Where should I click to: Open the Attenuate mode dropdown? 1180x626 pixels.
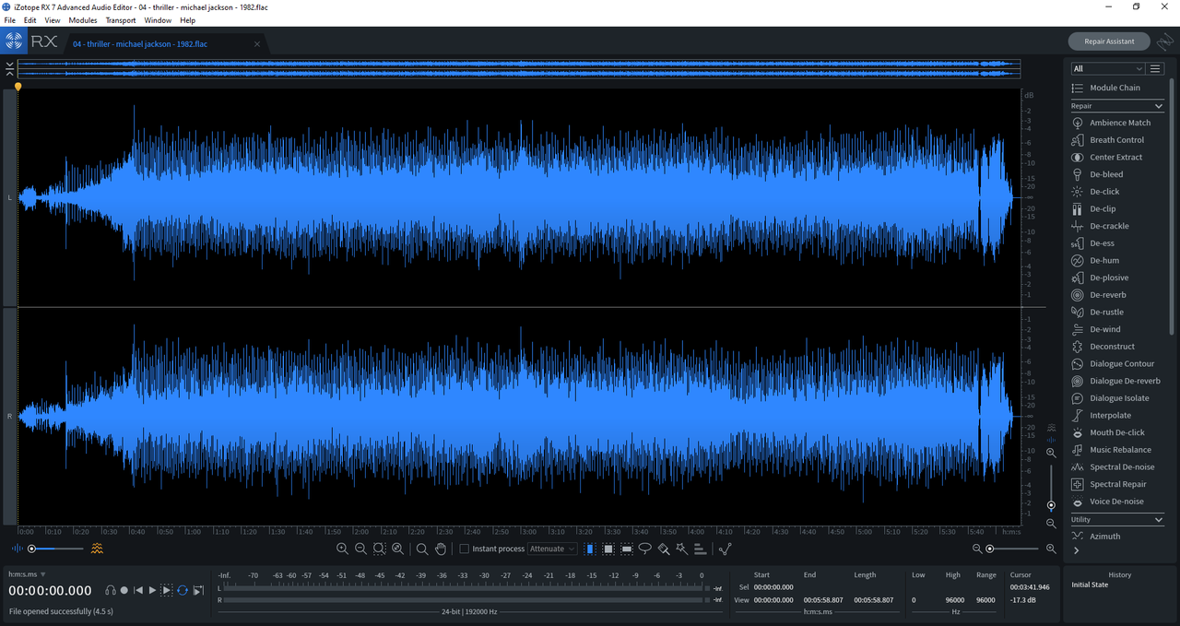point(552,549)
